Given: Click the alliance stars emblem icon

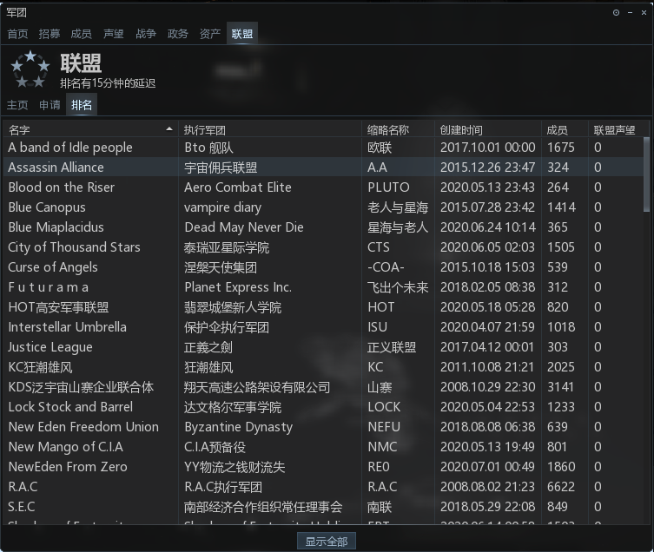Looking at the screenshot, I should pyautogui.click(x=30, y=69).
